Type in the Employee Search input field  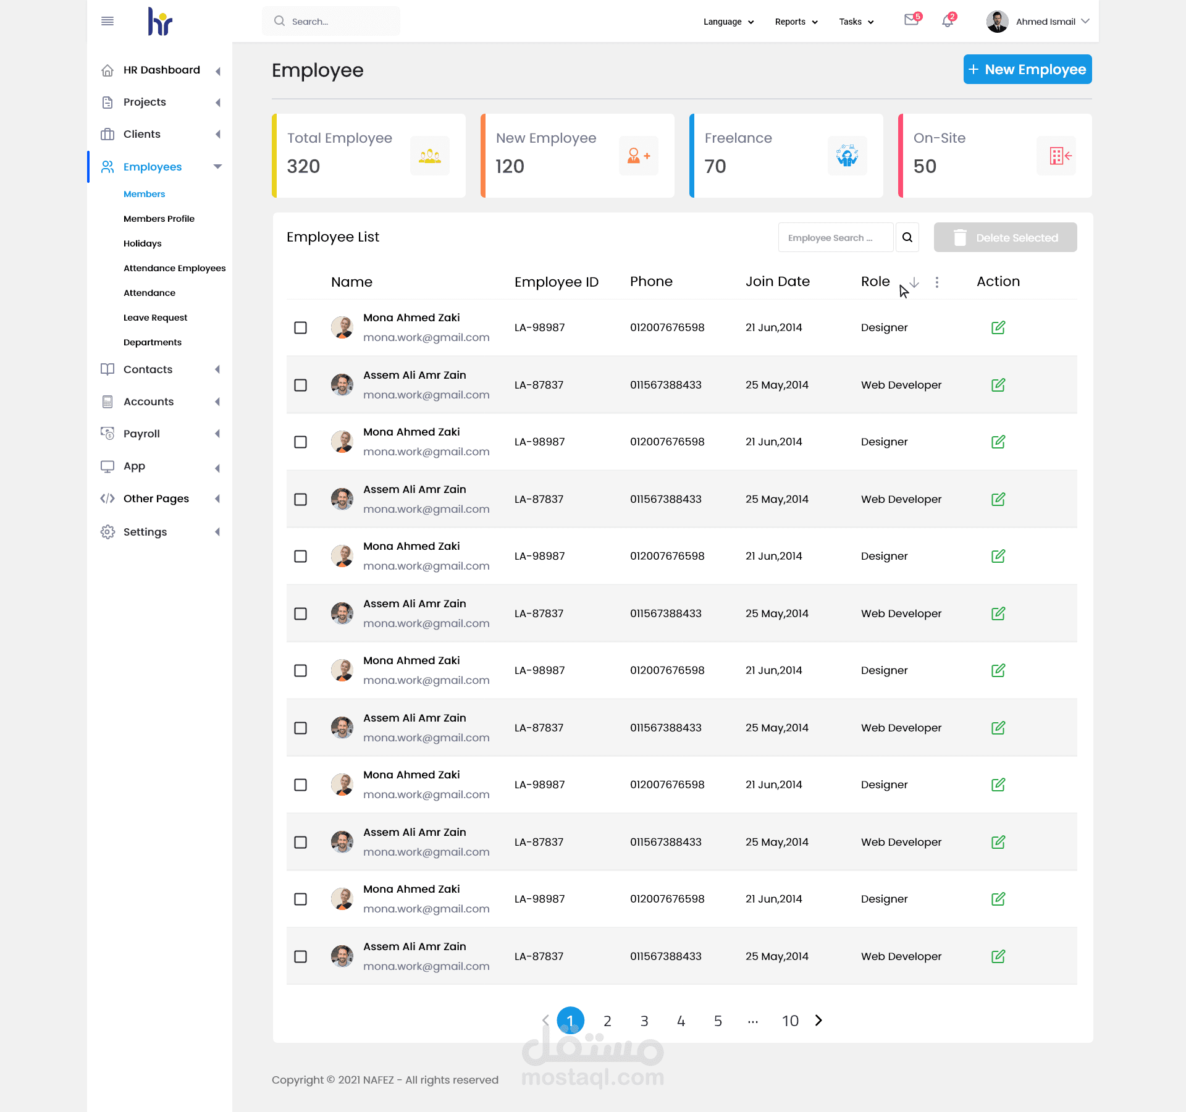pyautogui.click(x=836, y=237)
